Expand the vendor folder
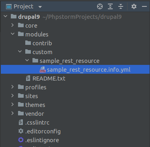This screenshot has height=147, width=150. coord(12,113)
